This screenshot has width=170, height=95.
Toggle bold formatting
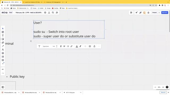[x=61, y=46]
